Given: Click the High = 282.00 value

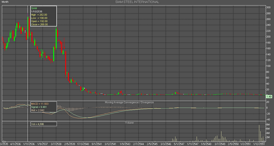Looking at the screenshot, I should [x=39, y=15].
